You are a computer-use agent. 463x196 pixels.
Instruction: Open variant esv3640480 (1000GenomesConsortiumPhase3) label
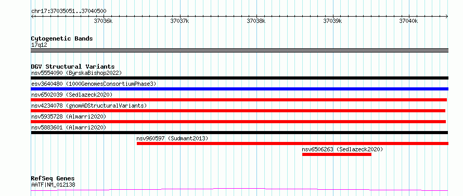pyautogui.click(x=93, y=84)
